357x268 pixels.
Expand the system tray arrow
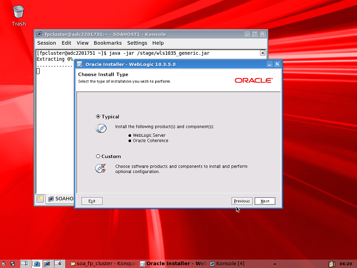click(275, 264)
